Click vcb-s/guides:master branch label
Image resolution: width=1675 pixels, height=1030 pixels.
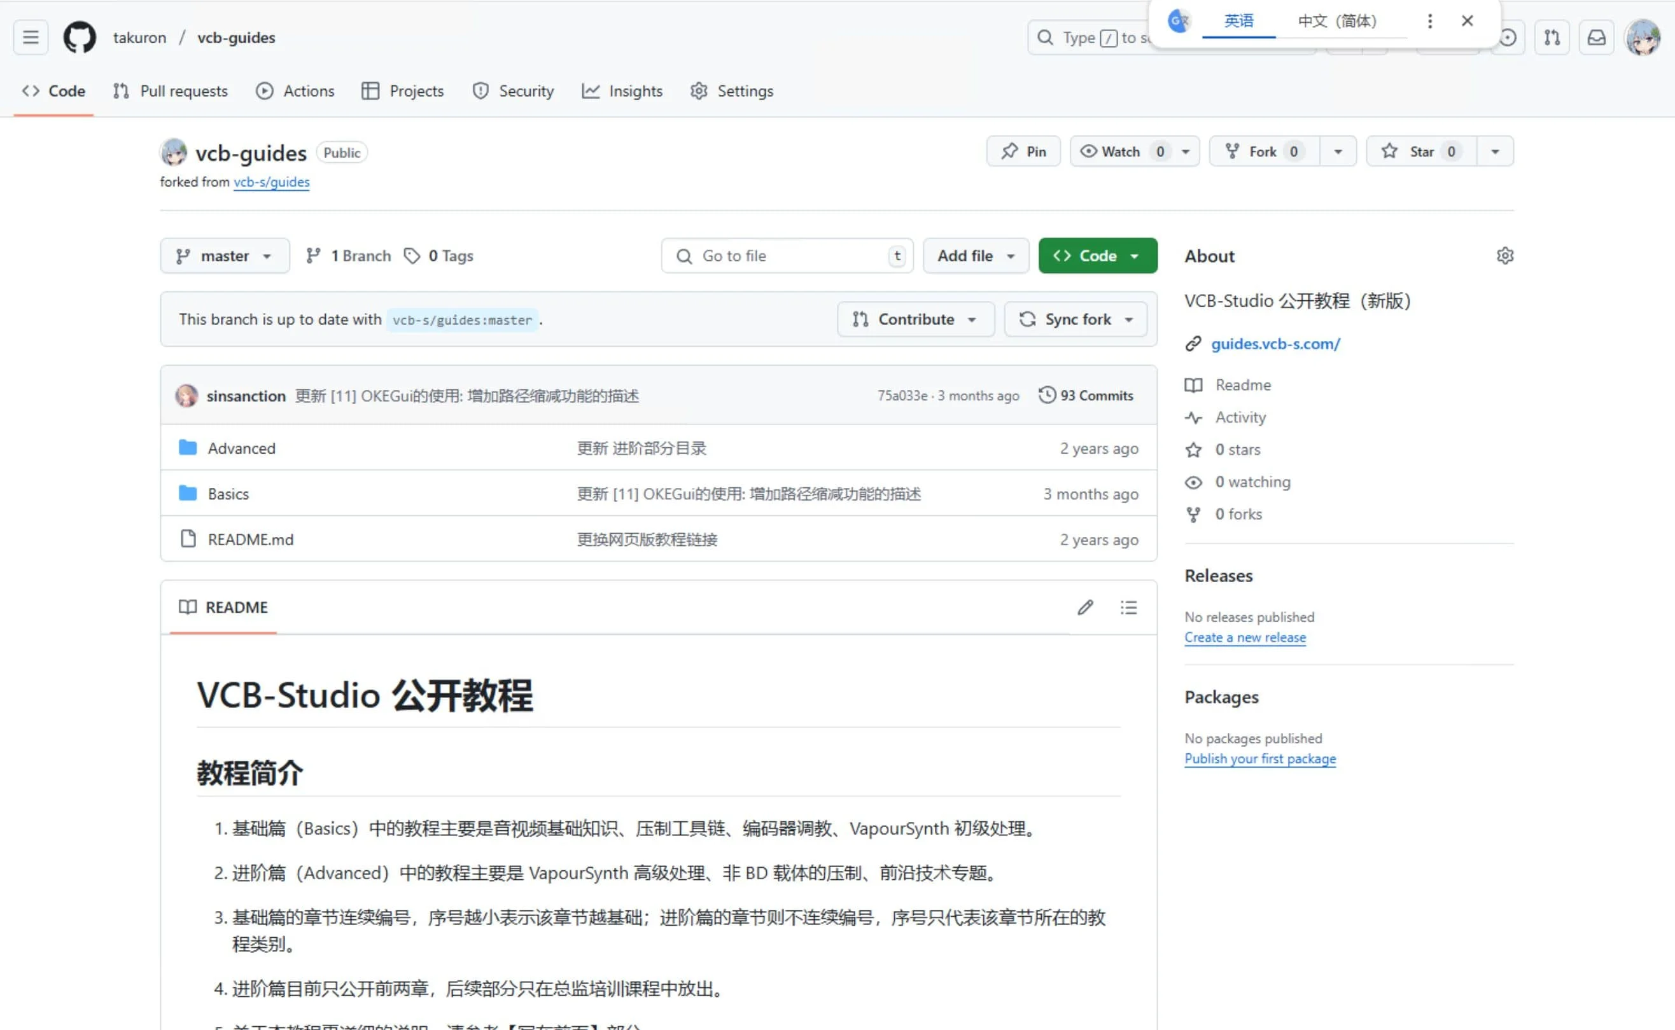coord(462,320)
